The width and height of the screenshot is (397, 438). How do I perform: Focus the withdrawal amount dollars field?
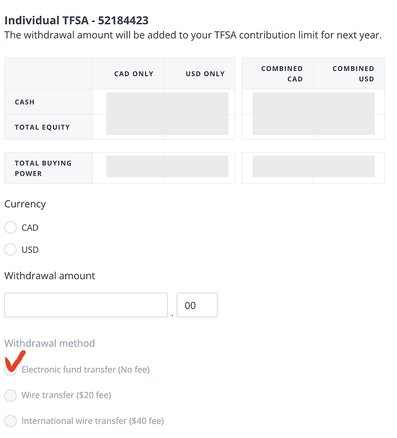click(x=86, y=305)
